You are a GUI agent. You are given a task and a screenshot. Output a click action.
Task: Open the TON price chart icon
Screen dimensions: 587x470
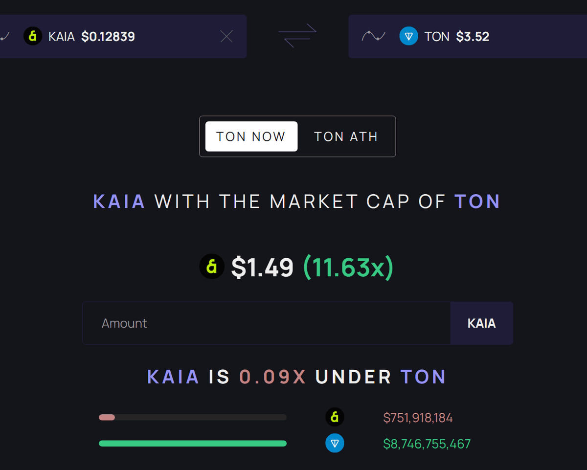(x=373, y=36)
